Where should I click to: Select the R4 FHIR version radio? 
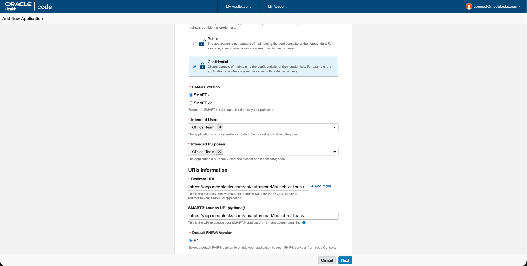point(191,240)
